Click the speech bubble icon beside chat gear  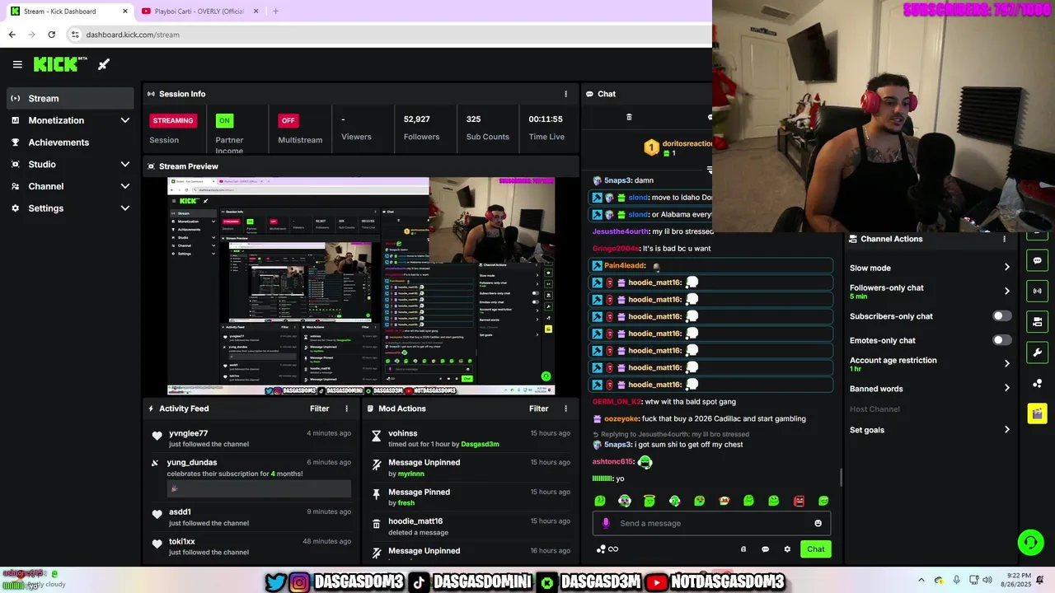click(765, 549)
